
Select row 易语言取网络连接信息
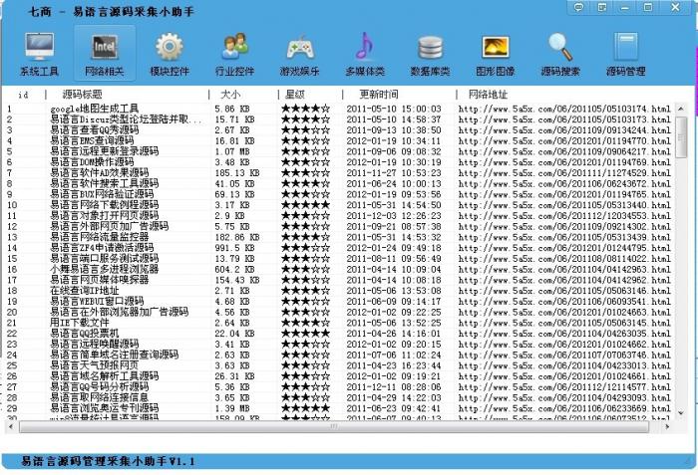coord(338,397)
